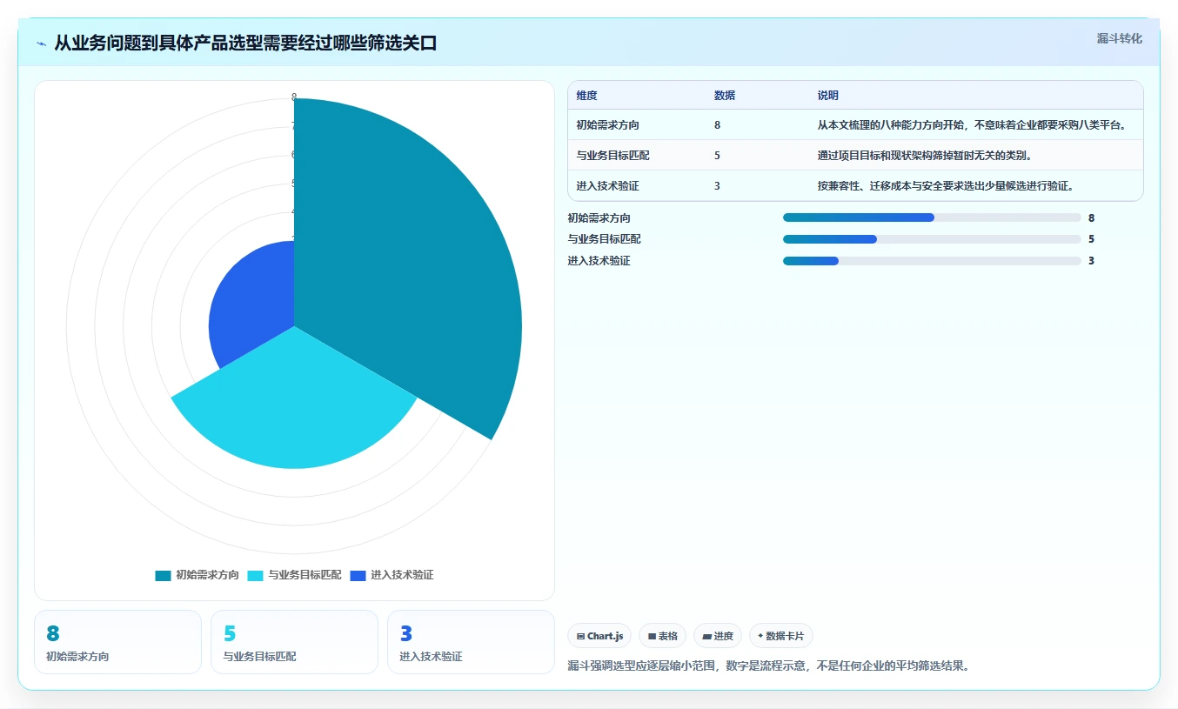This screenshot has width=1178, height=709.
Task: Select the small blue polar chart segment
Action: point(252,304)
